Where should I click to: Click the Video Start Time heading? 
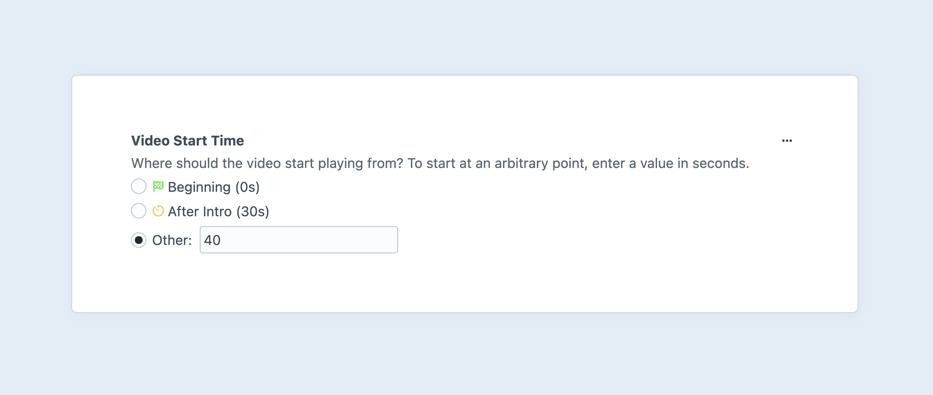187,140
